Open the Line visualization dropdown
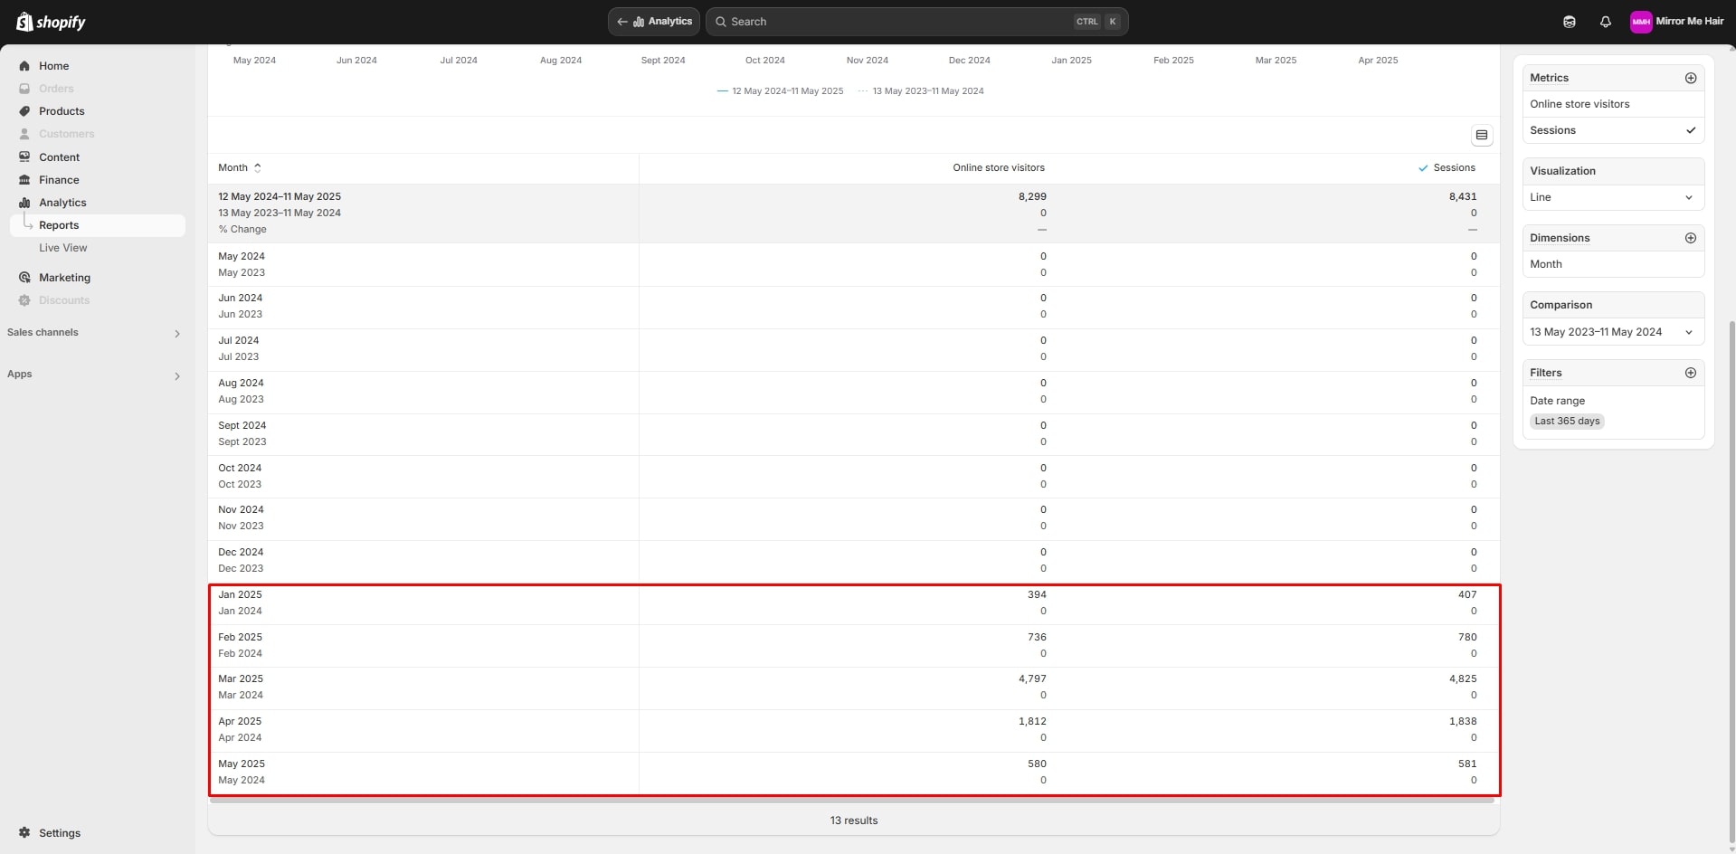This screenshot has height=854, width=1736. click(1613, 197)
